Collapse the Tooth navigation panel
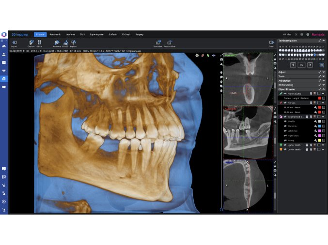 point(324,41)
